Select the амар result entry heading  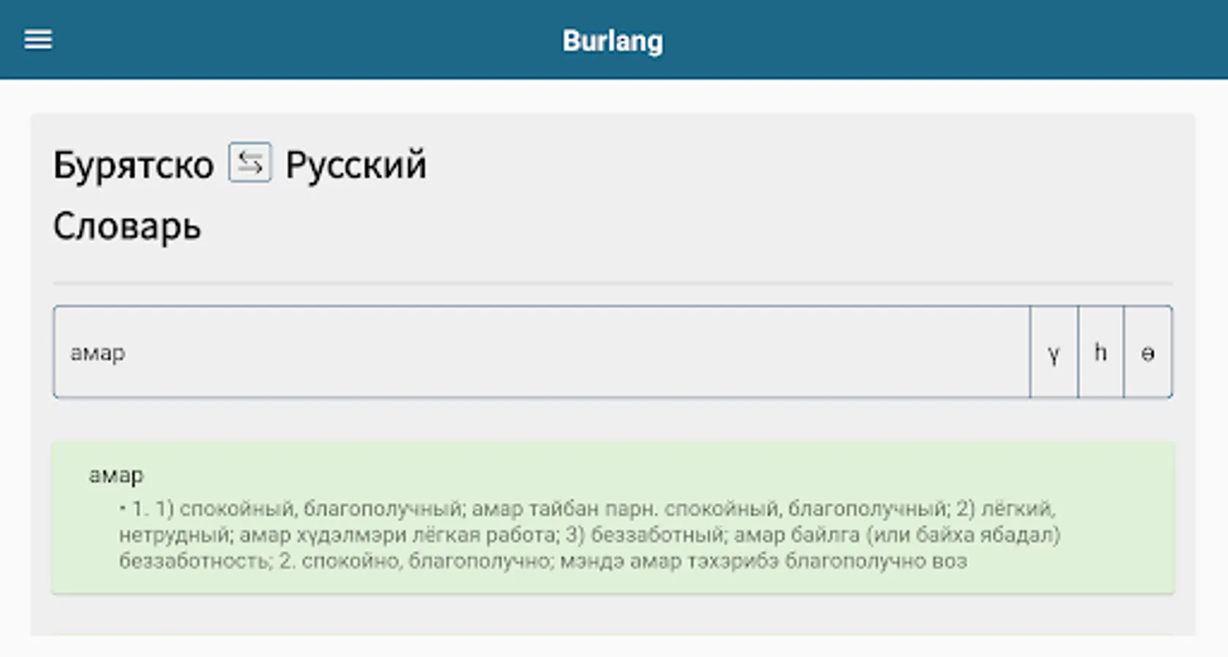point(116,475)
